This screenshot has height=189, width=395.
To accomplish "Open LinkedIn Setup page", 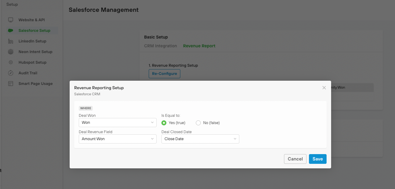I will click(x=32, y=41).
